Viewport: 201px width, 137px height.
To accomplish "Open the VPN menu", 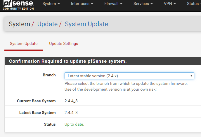I will [x=170, y=4].
